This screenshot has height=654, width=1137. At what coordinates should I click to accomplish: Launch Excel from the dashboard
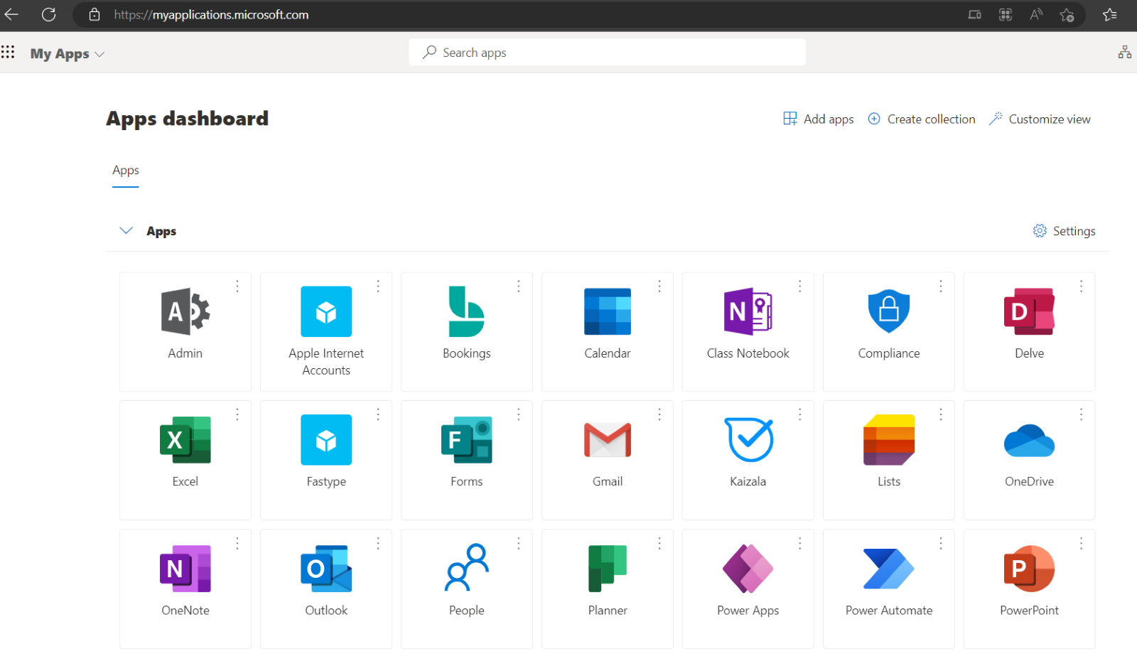tap(185, 440)
